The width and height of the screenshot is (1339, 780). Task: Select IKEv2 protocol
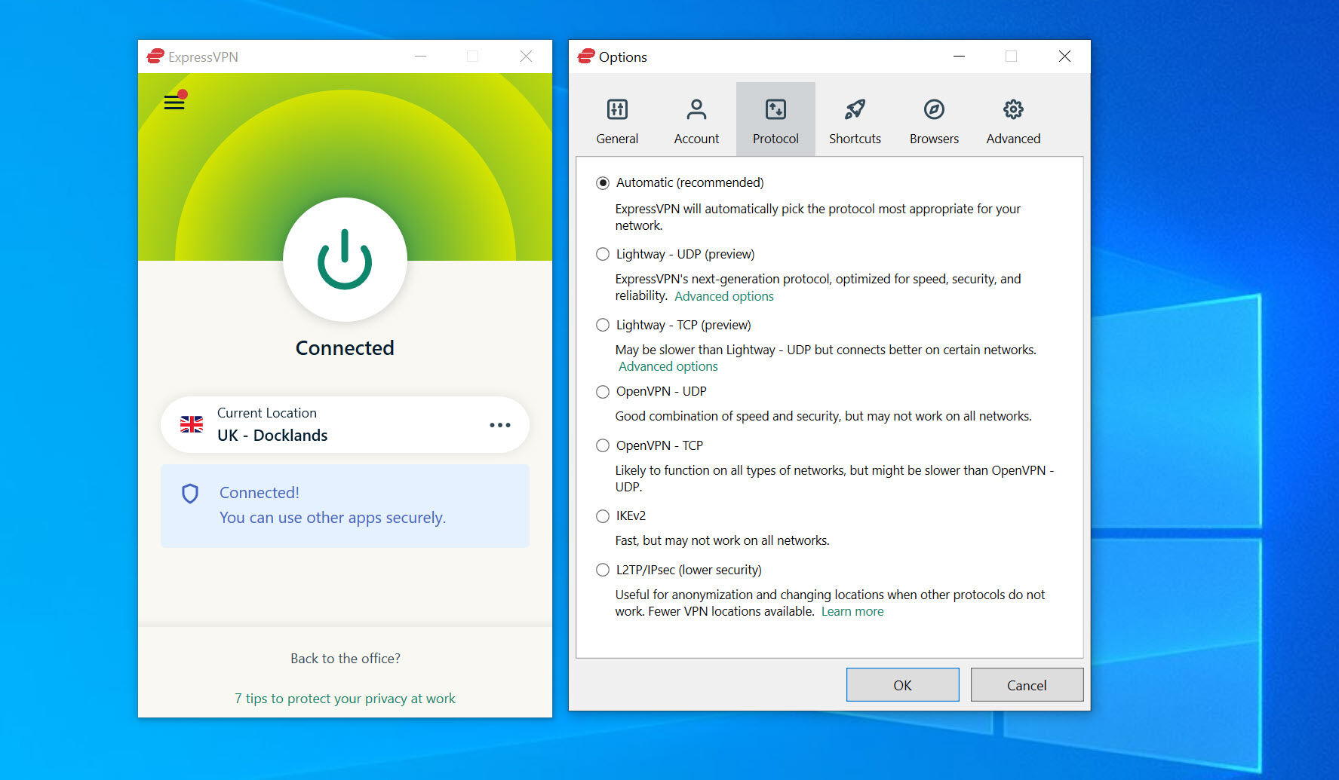603,516
